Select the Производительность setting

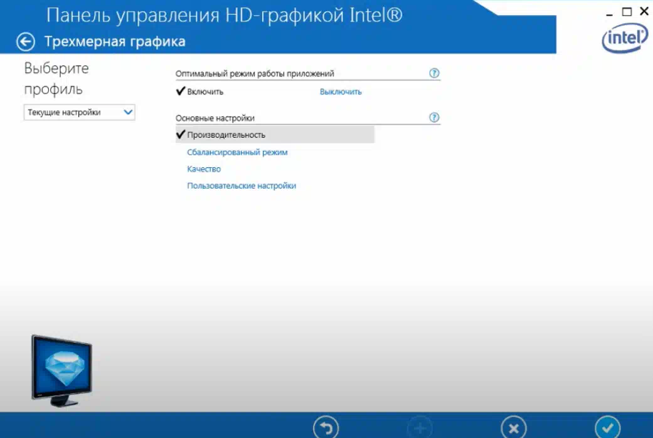coord(226,135)
